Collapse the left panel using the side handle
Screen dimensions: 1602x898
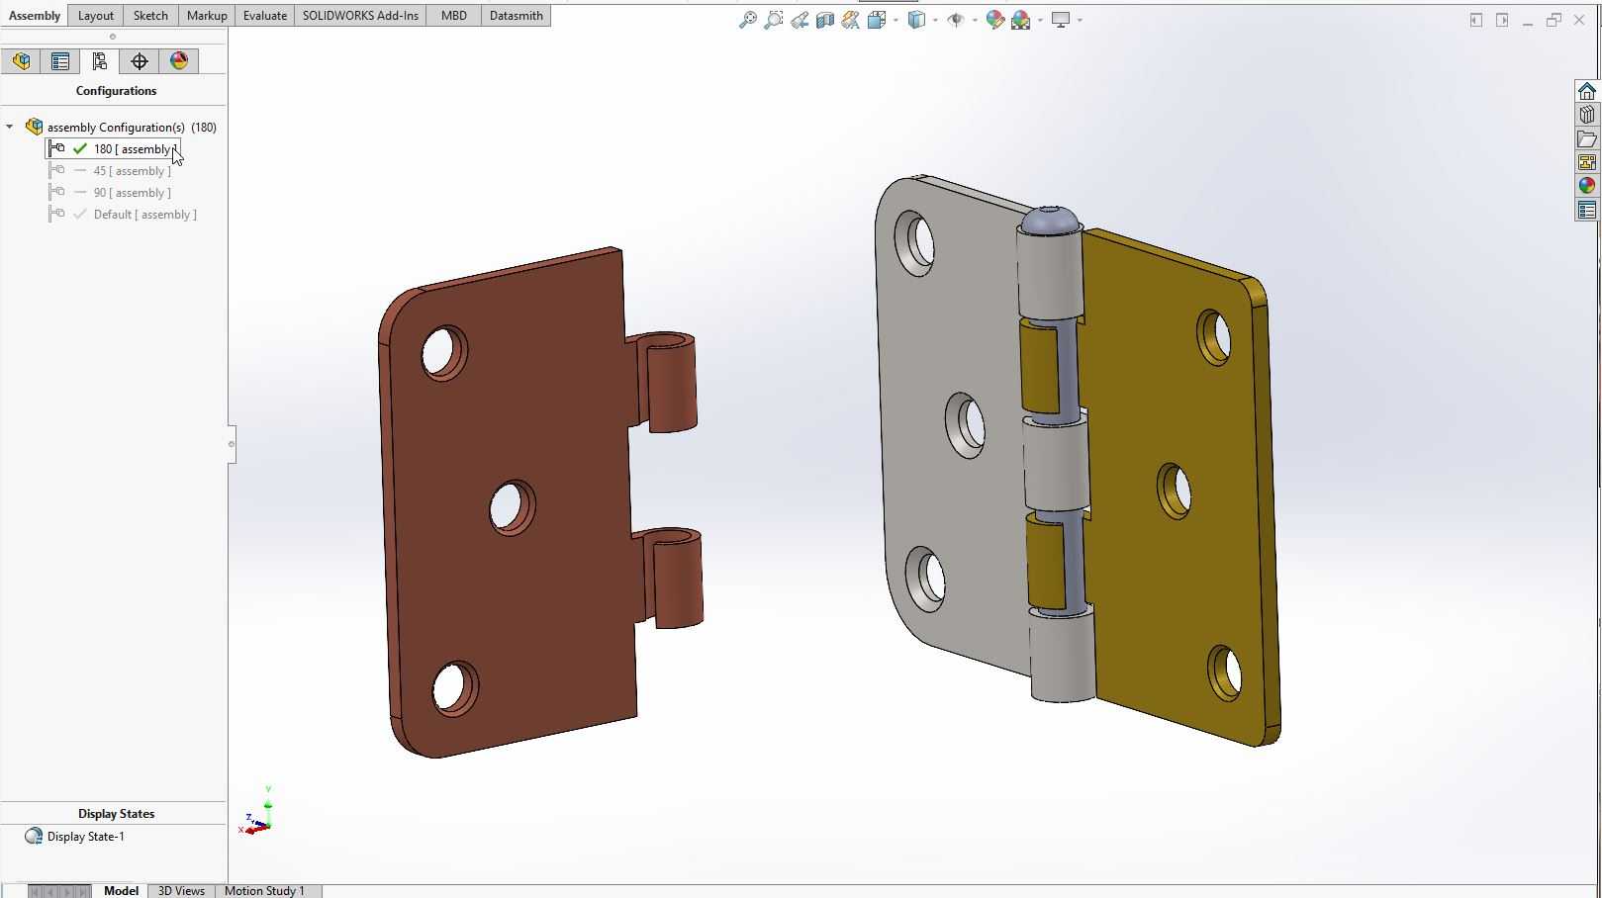pyautogui.click(x=232, y=444)
